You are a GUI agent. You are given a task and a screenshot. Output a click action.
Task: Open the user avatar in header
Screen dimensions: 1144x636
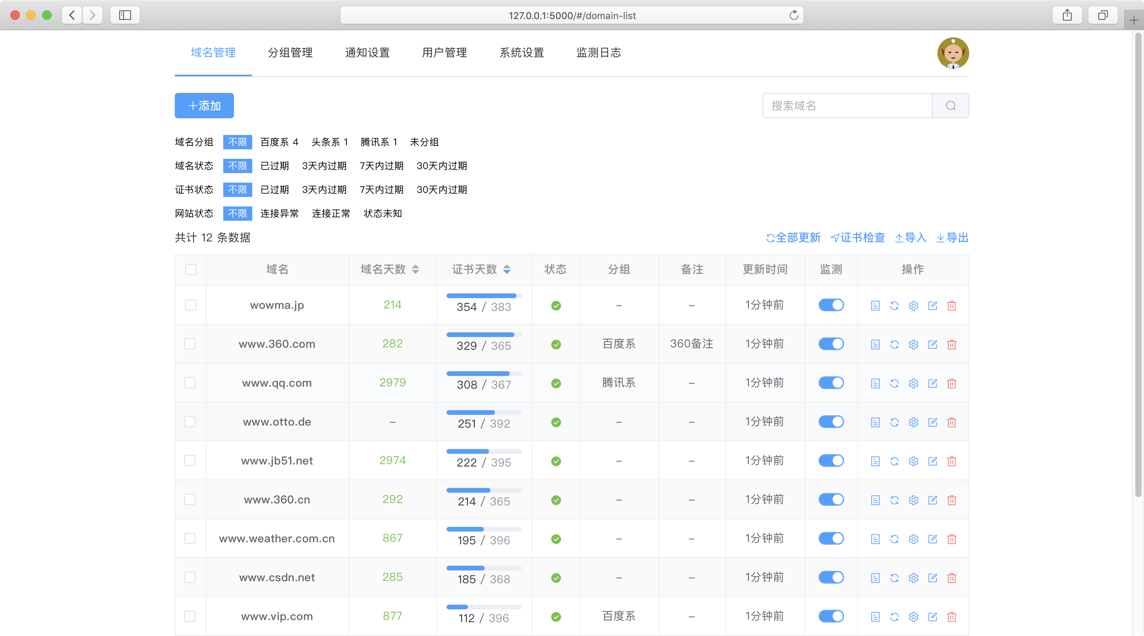(953, 53)
